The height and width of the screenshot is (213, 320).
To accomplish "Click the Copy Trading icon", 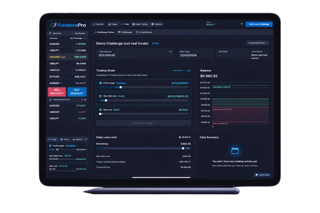I will (x=133, y=24).
